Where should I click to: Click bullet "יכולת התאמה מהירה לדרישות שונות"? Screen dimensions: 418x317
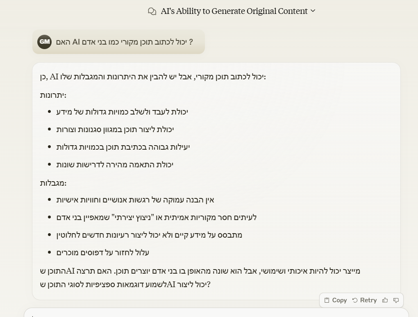click(115, 164)
